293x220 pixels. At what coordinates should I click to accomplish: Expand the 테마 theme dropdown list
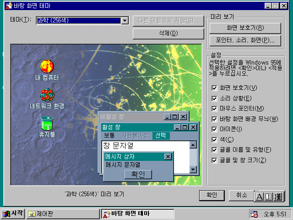coord(125,21)
